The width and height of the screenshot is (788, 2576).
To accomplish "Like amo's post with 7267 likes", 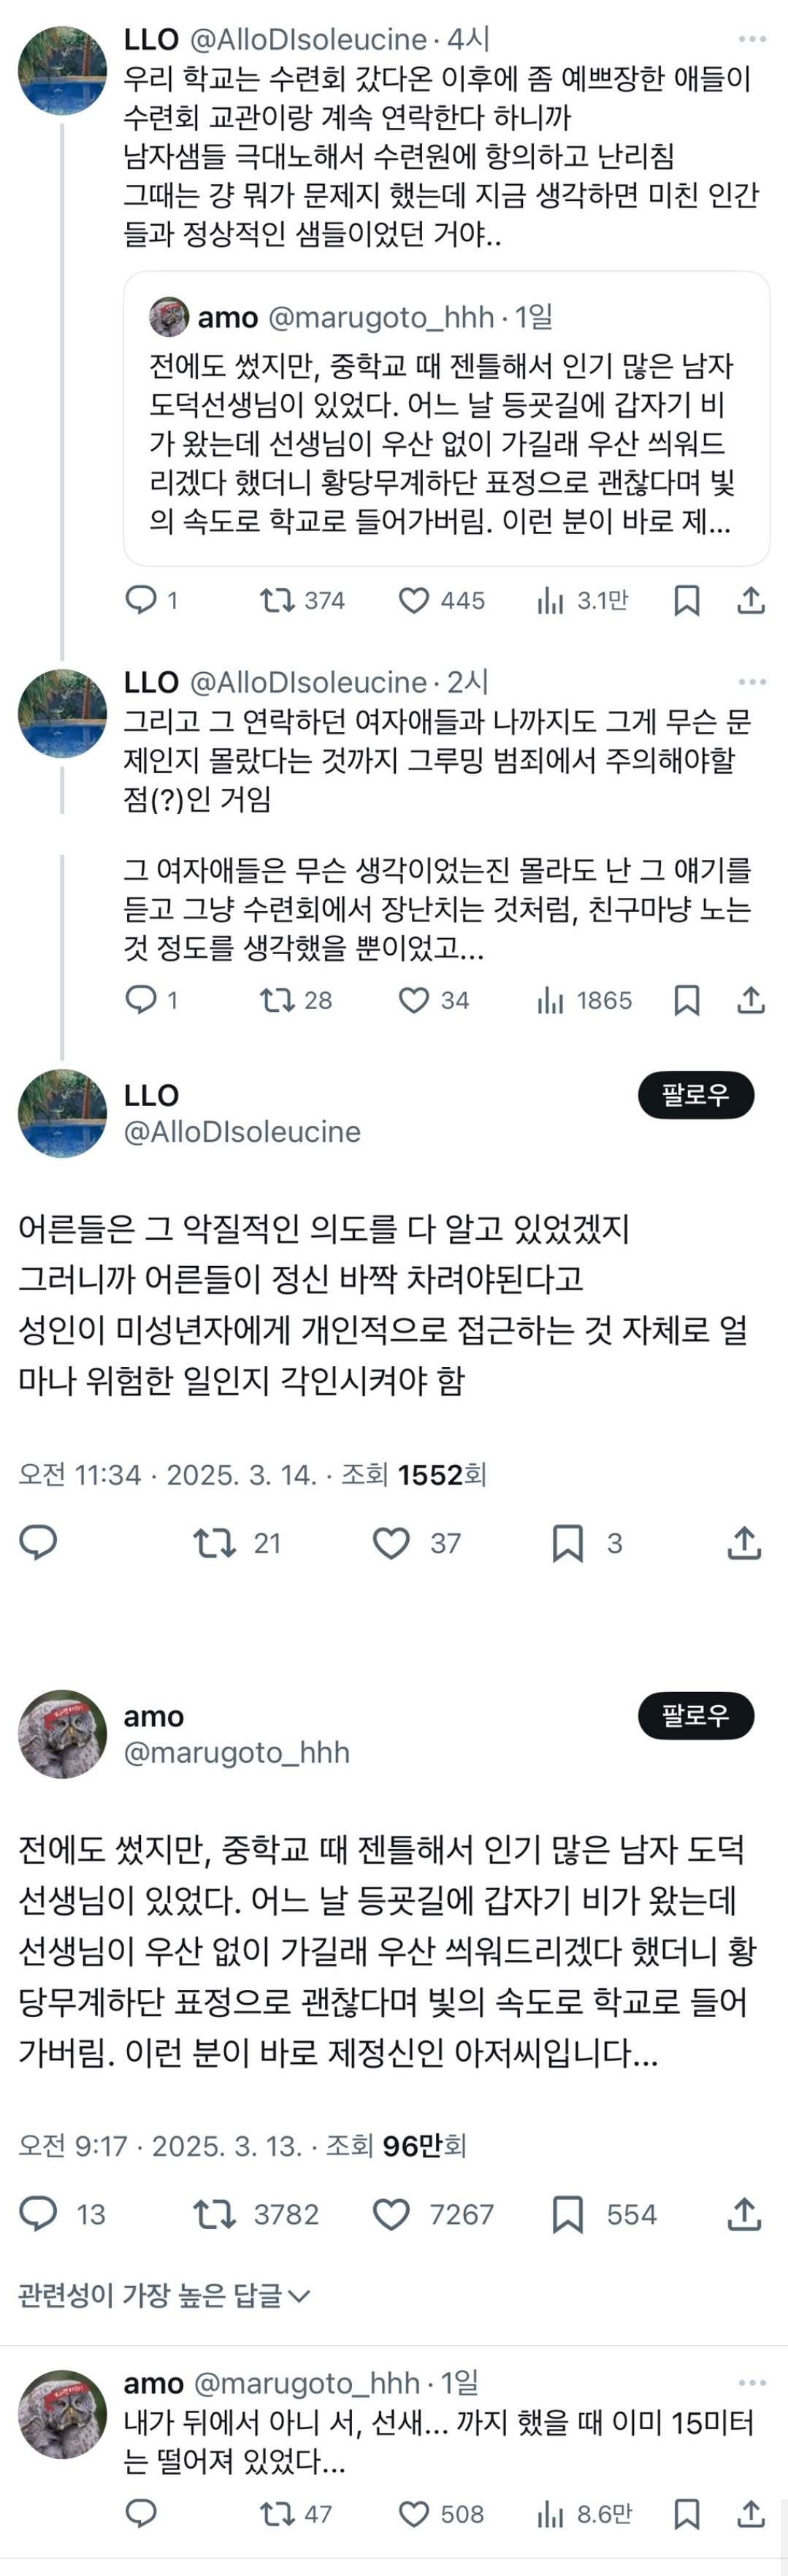I will [x=391, y=2214].
